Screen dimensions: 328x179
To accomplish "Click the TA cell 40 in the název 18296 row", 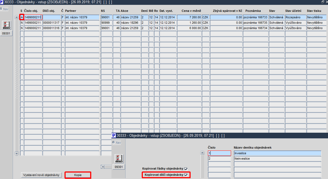I will [116, 23].
